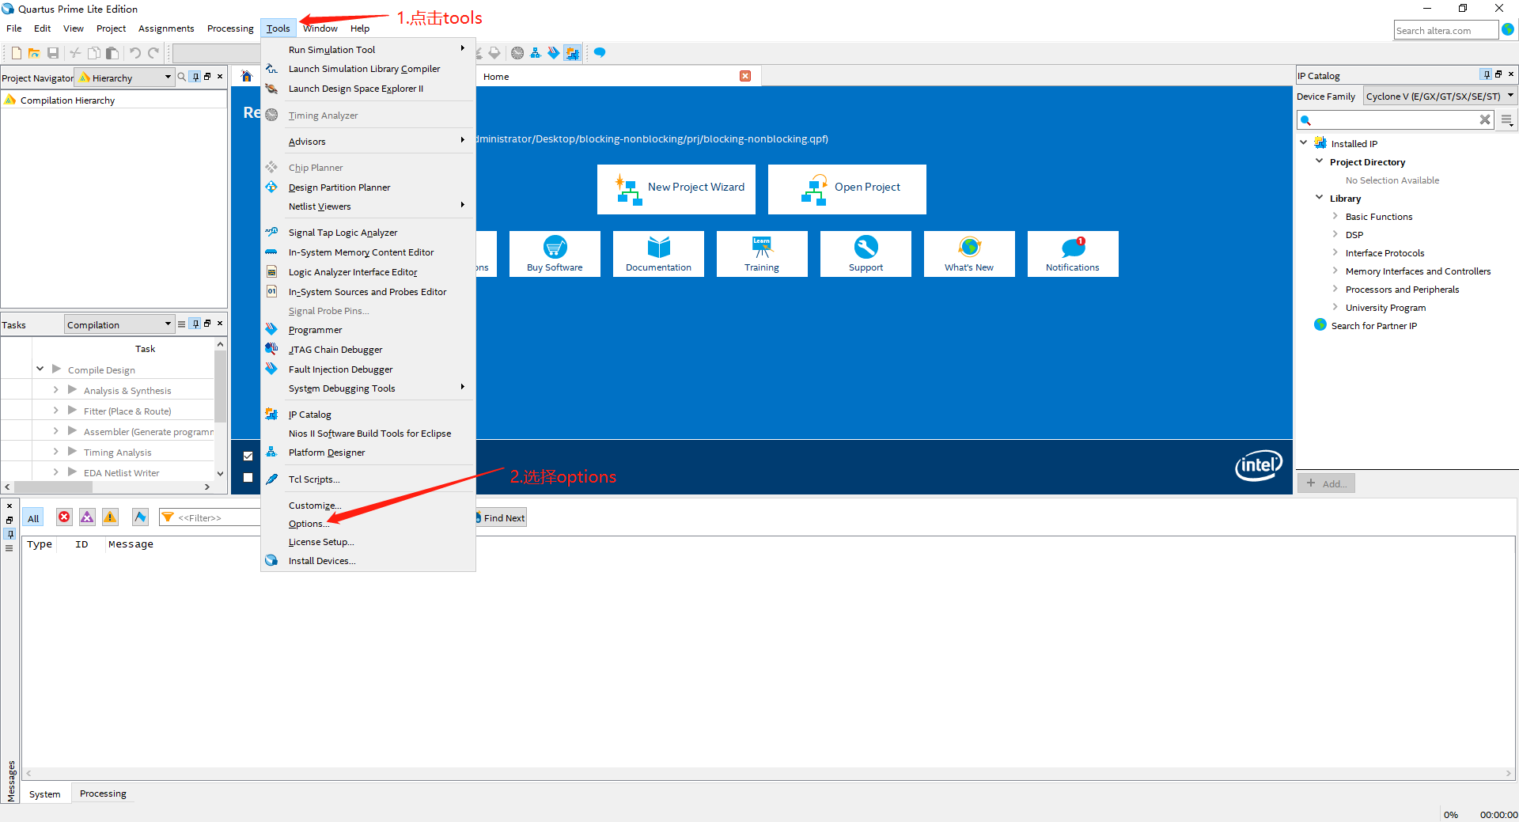Toggle the pin on IP Catalog panel

[x=1487, y=74]
